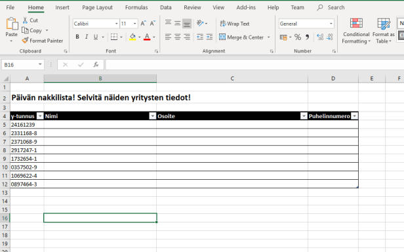Screen dimensions: 404x252
Task: Toggle underline formatting
Action: 96,37
